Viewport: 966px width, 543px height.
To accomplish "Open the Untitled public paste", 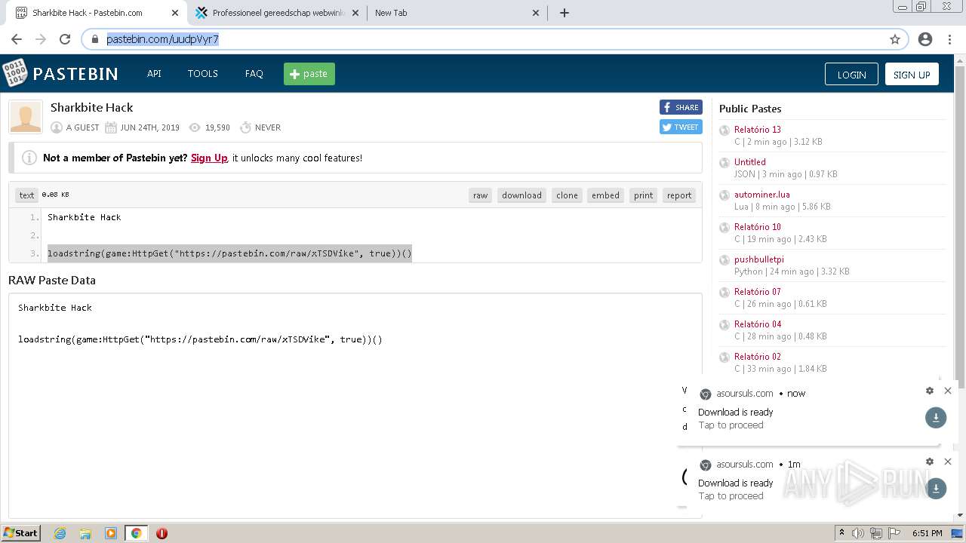I will [x=750, y=162].
